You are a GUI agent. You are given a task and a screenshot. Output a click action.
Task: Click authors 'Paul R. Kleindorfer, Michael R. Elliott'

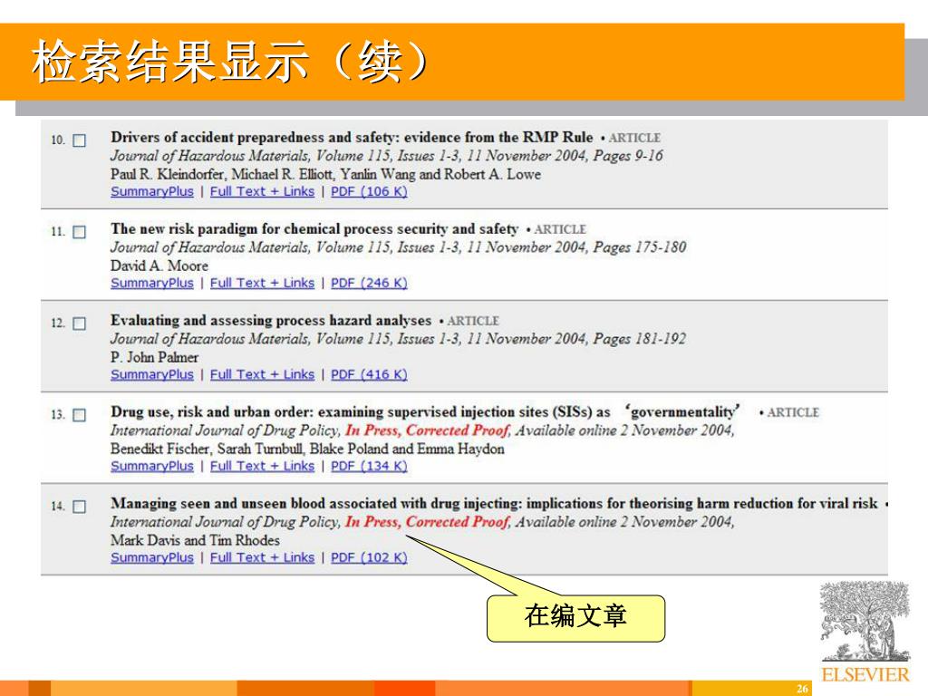(x=224, y=175)
